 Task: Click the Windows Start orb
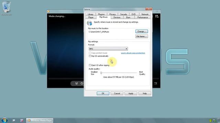[x=4, y=120]
